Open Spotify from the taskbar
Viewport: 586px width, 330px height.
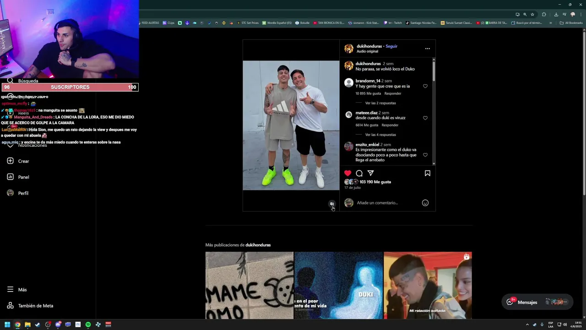(x=88, y=324)
